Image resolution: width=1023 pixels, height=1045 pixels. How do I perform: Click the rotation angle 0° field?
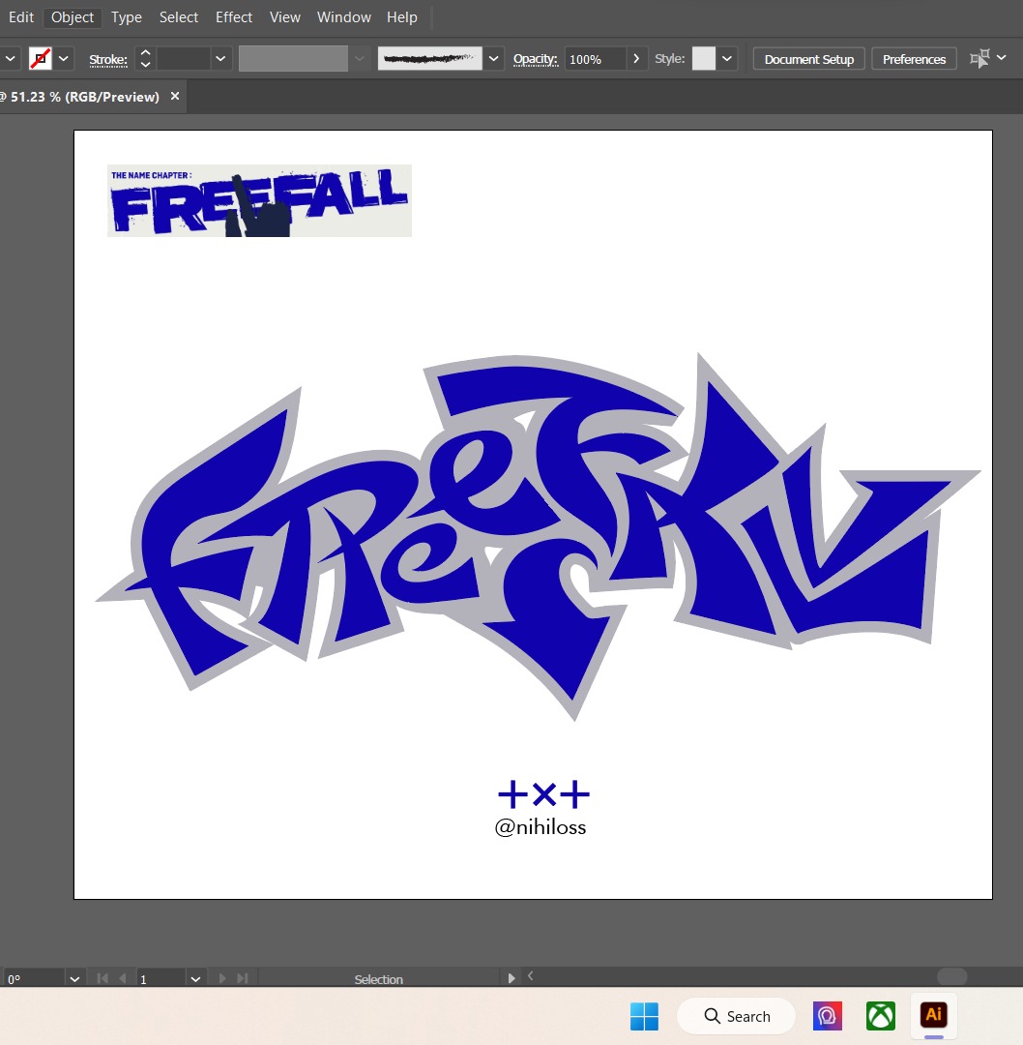click(x=33, y=979)
